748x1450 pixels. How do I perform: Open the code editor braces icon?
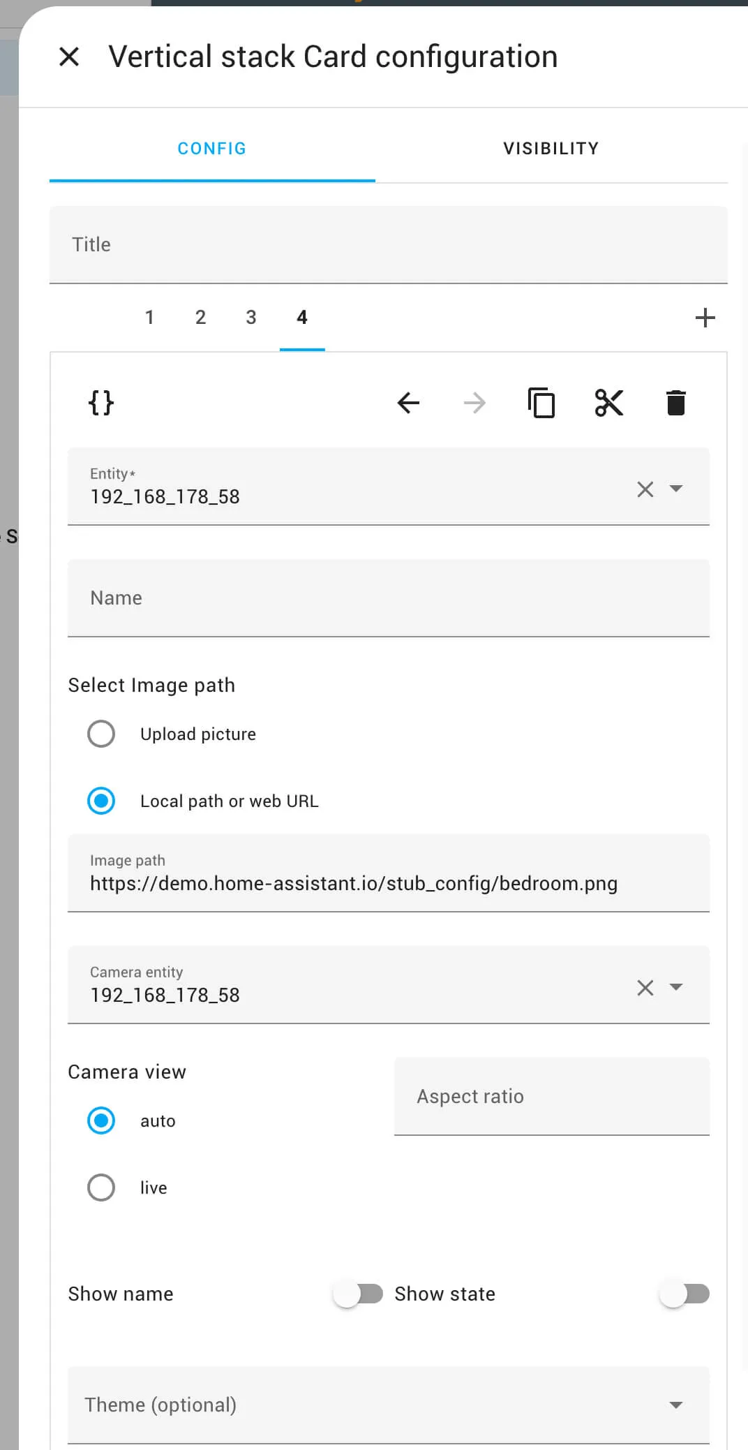tap(101, 403)
